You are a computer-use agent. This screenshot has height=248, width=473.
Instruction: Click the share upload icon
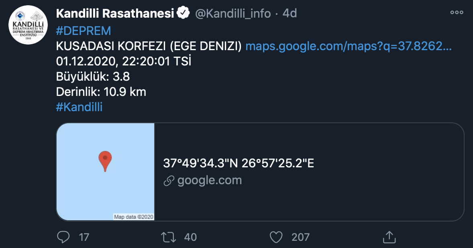point(389,237)
